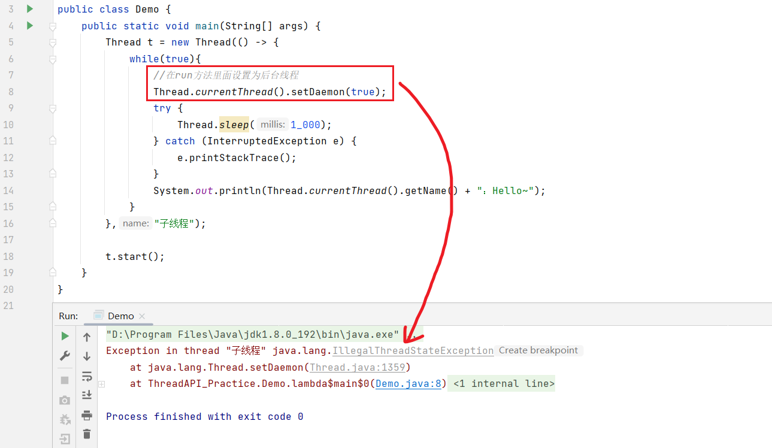Select the Demo tab in Run panel
The image size is (772, 448).
(x=120, y=316)
